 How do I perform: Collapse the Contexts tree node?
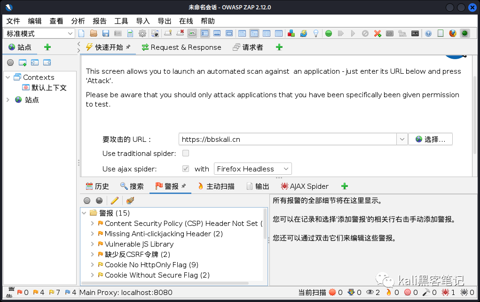click(8, 77)
